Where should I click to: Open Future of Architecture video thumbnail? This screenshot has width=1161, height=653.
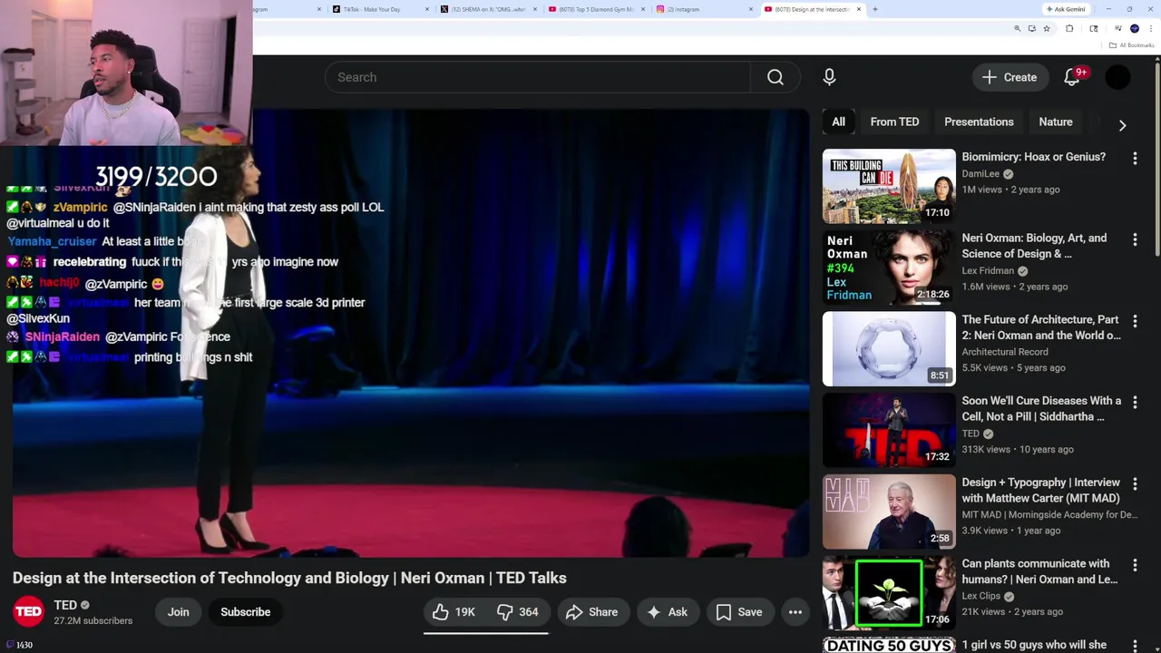pos(889,349)
